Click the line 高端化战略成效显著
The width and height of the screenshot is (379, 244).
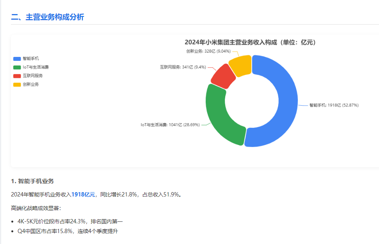click(x=36, y=208)
